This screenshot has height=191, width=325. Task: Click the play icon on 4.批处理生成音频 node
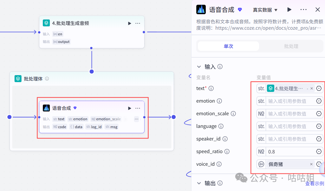pyautogui.click(x=129, y=23)
